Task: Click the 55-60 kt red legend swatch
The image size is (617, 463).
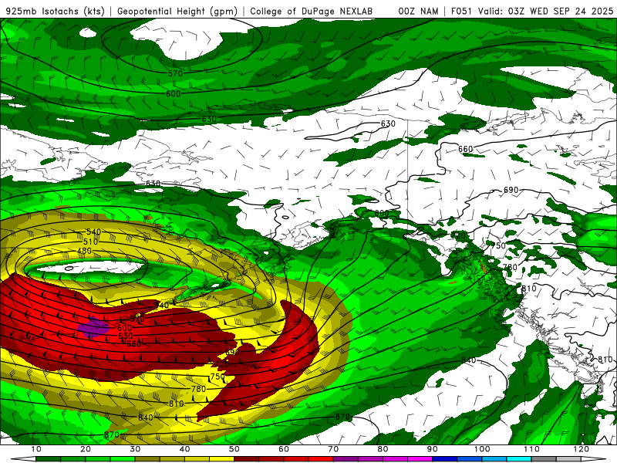Action: 271,459
